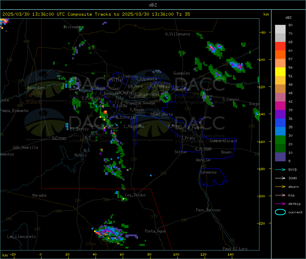Click the Valle_Grande place label
The height and width of the screenshot is (259, 306).
(101, 126)
